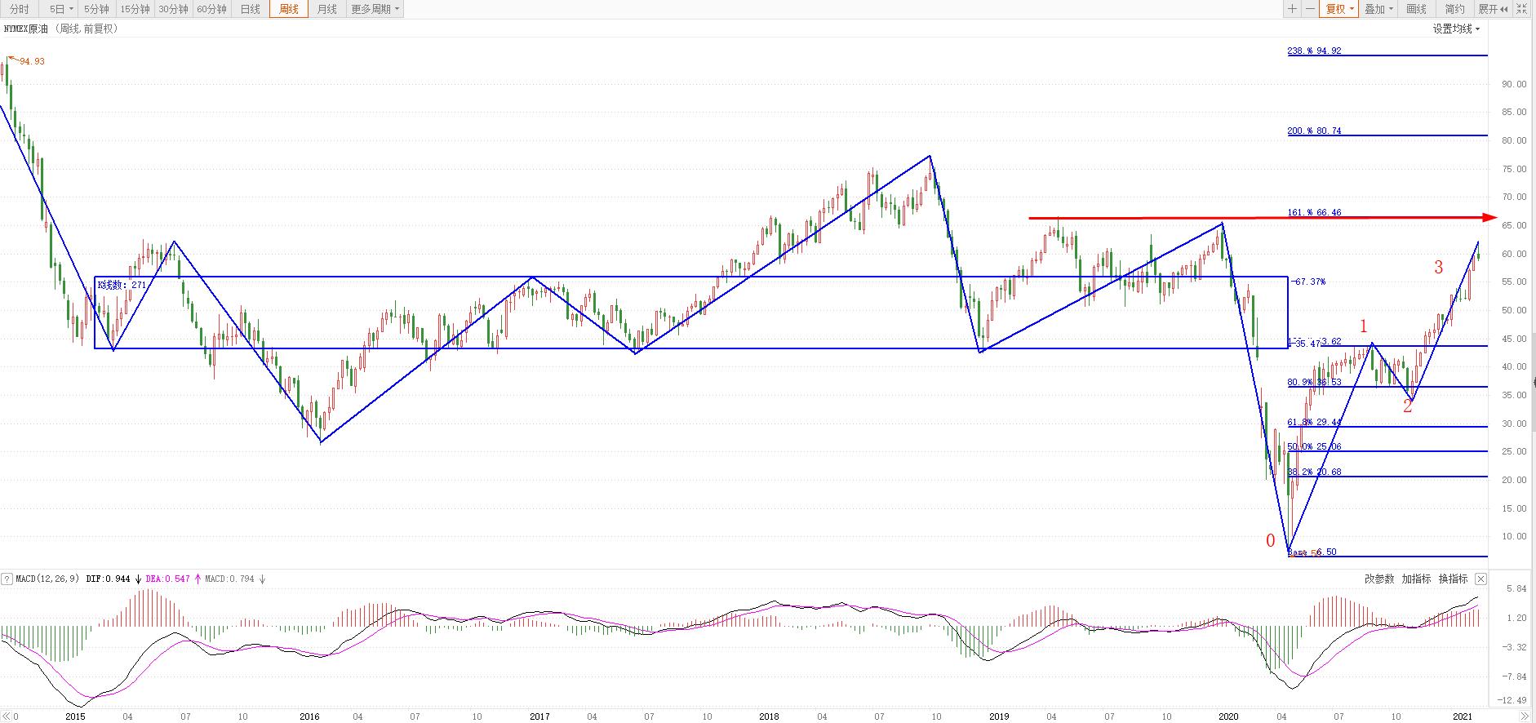Open the 更多周期 more periods dropdown
Screen dimensions: 1536x723
coord(375,9)
